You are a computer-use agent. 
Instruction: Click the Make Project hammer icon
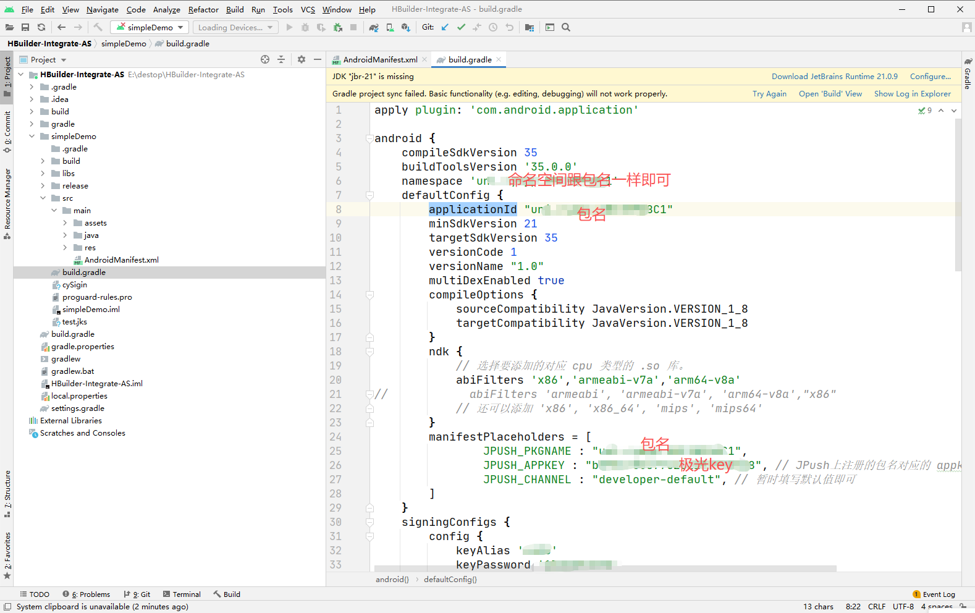[x=98, y=27]
